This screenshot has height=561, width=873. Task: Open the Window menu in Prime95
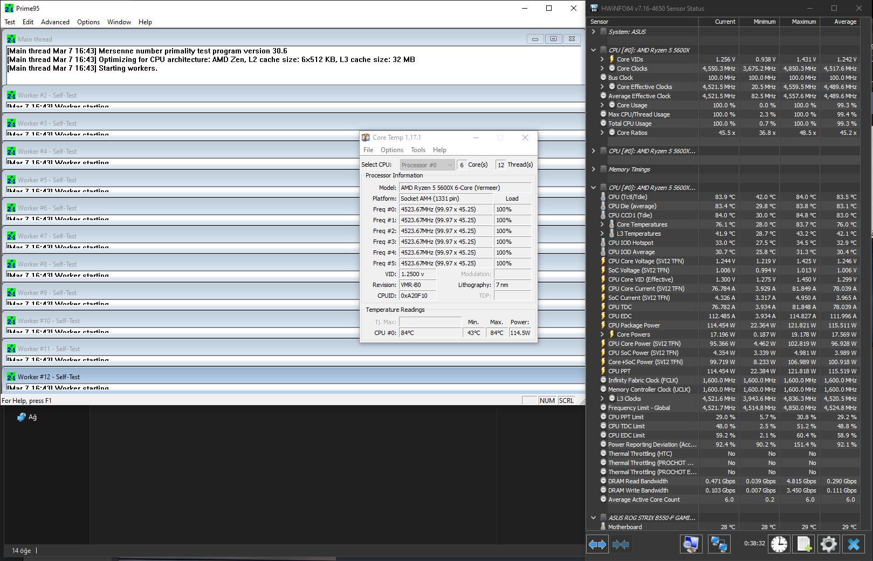tap(119, 22)
